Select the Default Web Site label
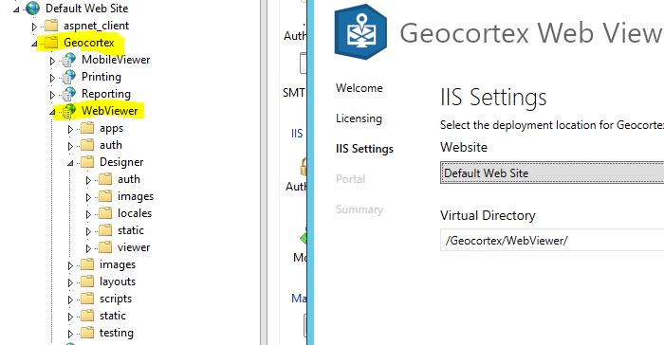 coord(87,8)
